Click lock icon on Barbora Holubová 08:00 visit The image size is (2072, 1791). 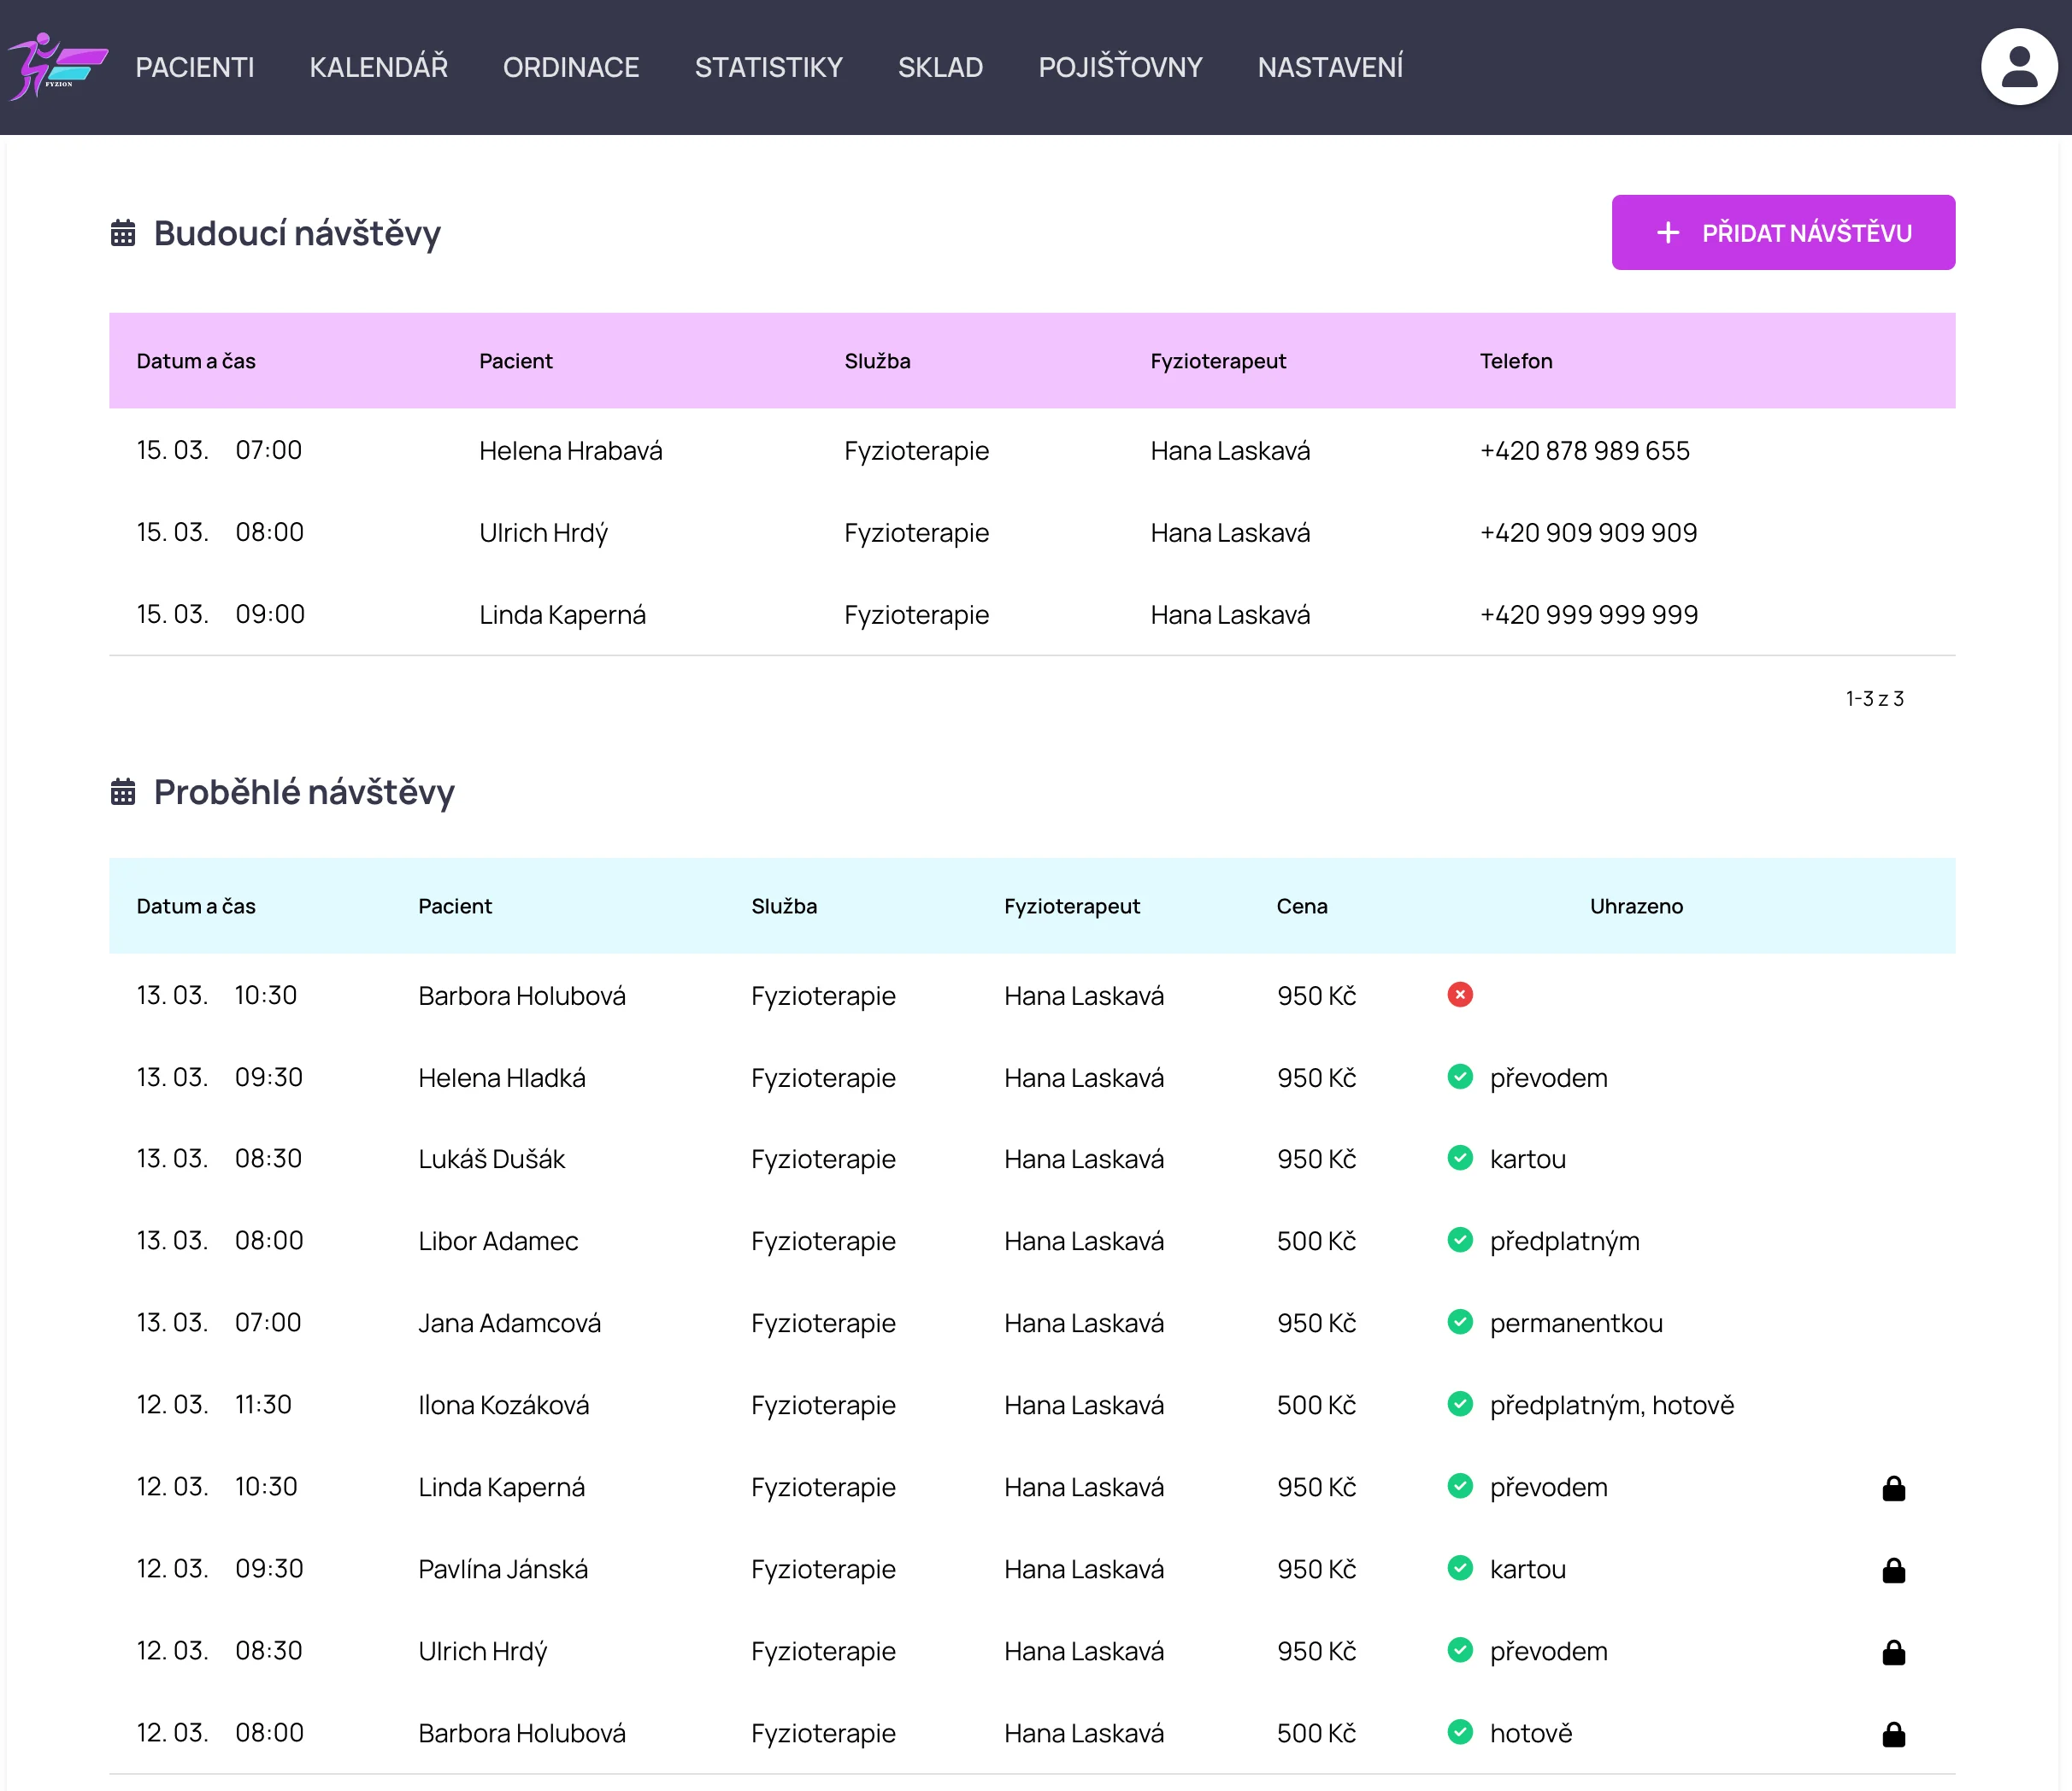(x=1893, y=1734)
